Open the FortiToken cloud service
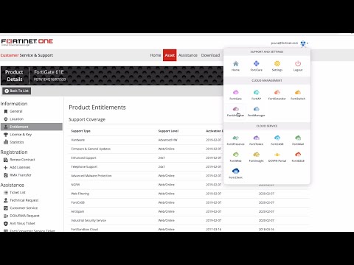This screenshot has width=354, height=265. tap(256, 141)
